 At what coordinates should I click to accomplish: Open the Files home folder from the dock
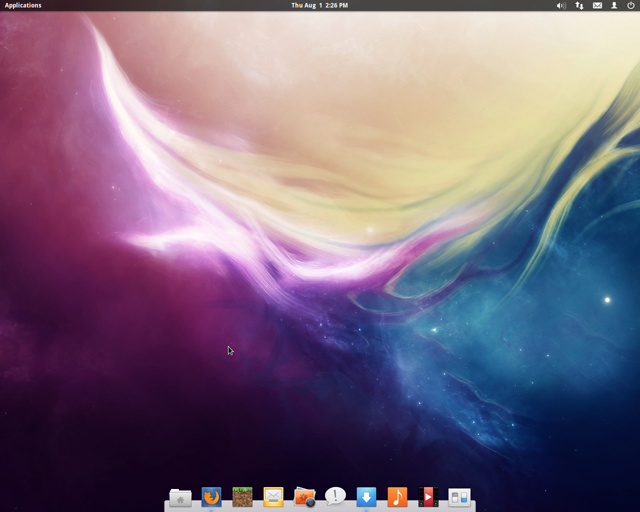[180, 497]
